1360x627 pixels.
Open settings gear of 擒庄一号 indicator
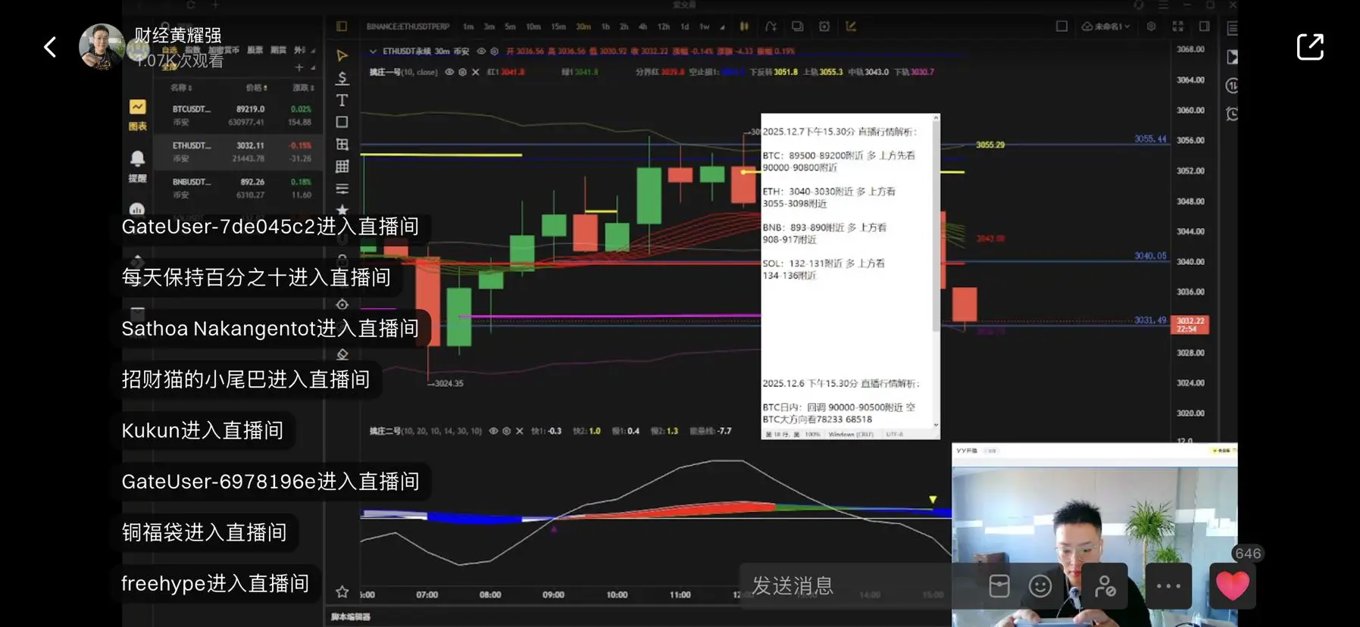point(462,72)
